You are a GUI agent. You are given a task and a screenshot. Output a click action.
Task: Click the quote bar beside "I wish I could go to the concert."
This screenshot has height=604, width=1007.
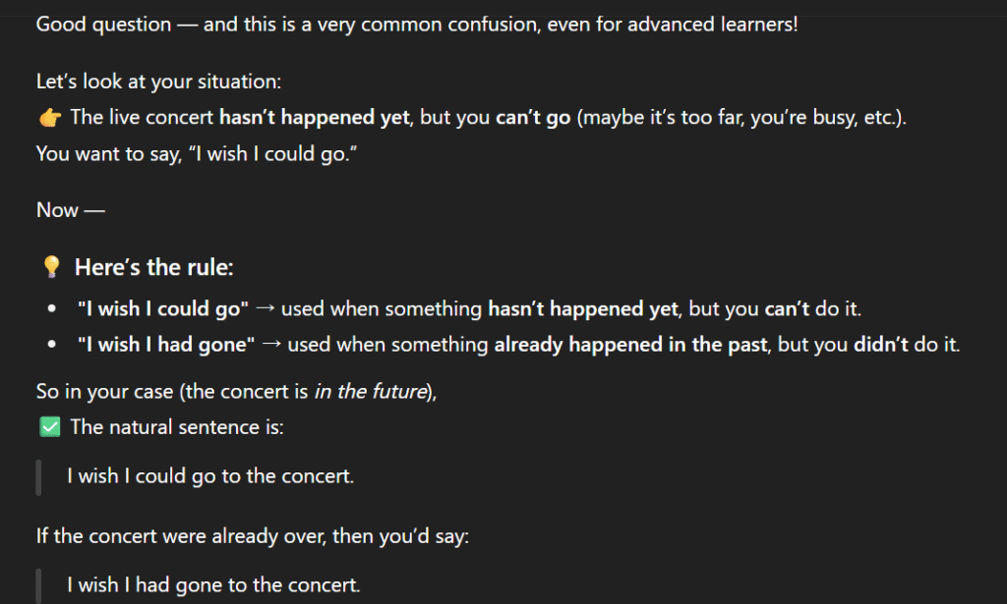point(38,476)
